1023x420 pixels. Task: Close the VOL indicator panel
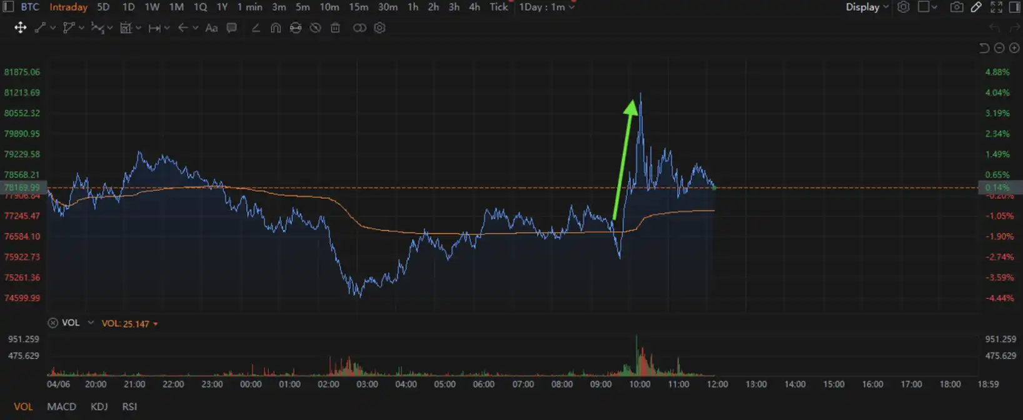tap(53, 322)
